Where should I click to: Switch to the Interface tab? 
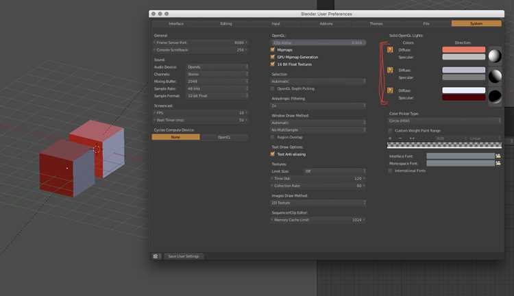pos(176,23)
